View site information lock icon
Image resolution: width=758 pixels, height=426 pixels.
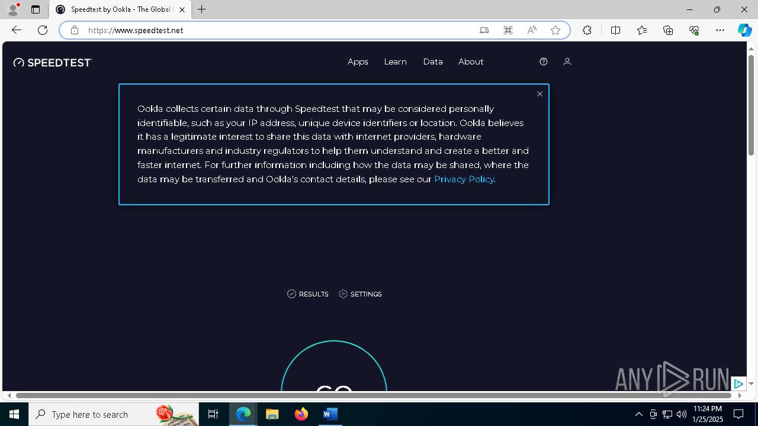tap(74, 30)
